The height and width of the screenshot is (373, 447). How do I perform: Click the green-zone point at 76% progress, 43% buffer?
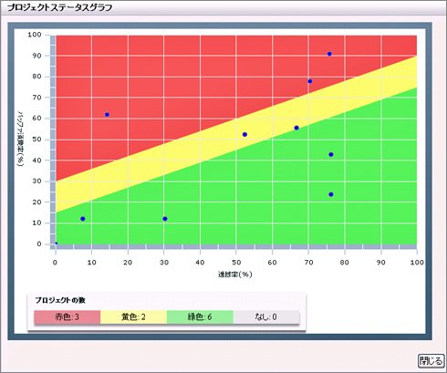(331, 154)
